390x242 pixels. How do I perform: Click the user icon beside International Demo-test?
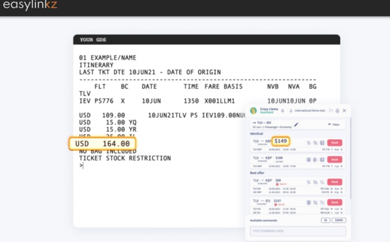pyautogui.click(x=291, y=111)
